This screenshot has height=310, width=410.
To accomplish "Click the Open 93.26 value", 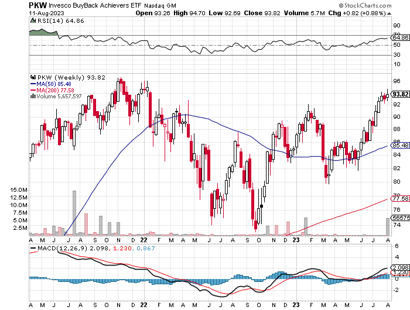I will coord(152,13).
